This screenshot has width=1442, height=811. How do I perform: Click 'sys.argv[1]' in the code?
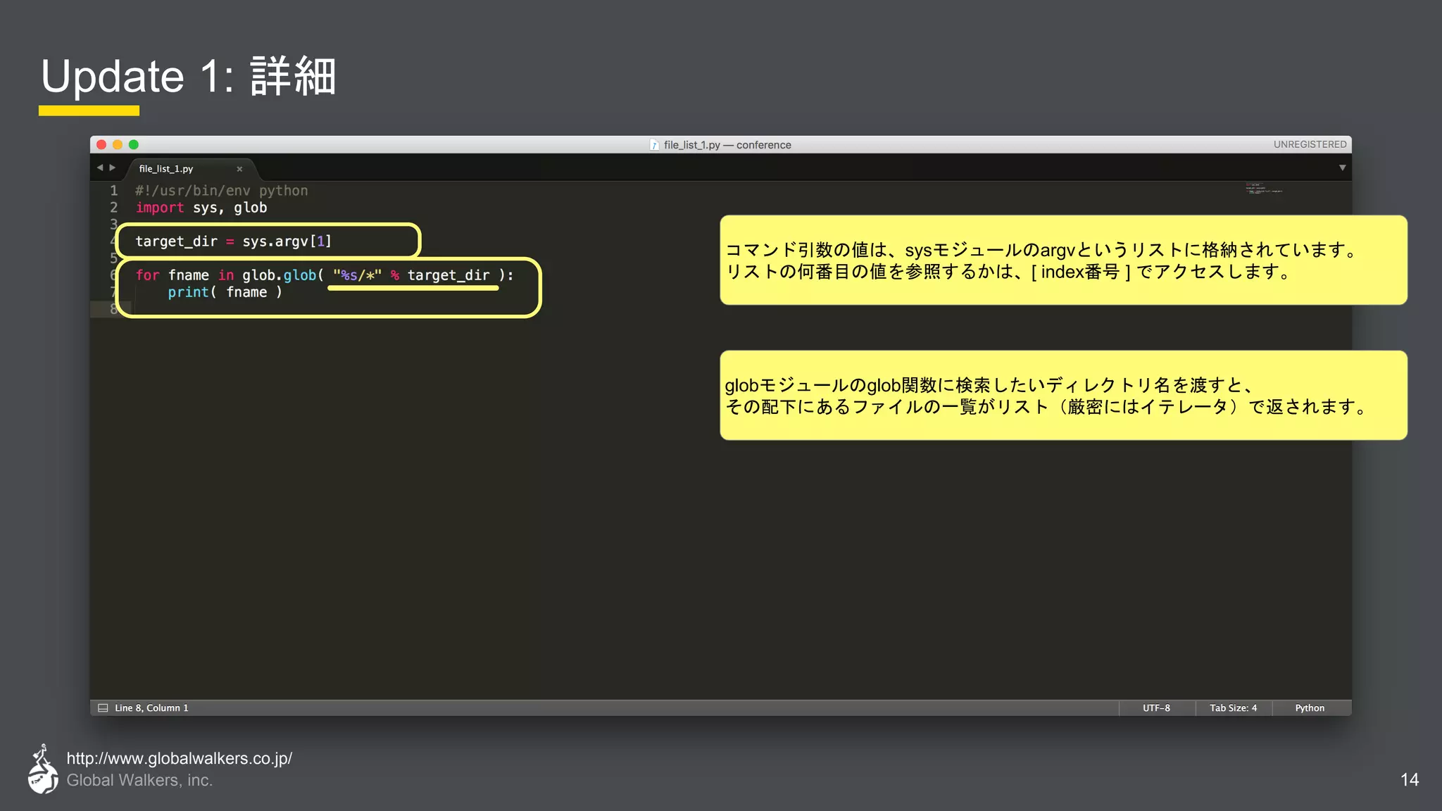287,241
